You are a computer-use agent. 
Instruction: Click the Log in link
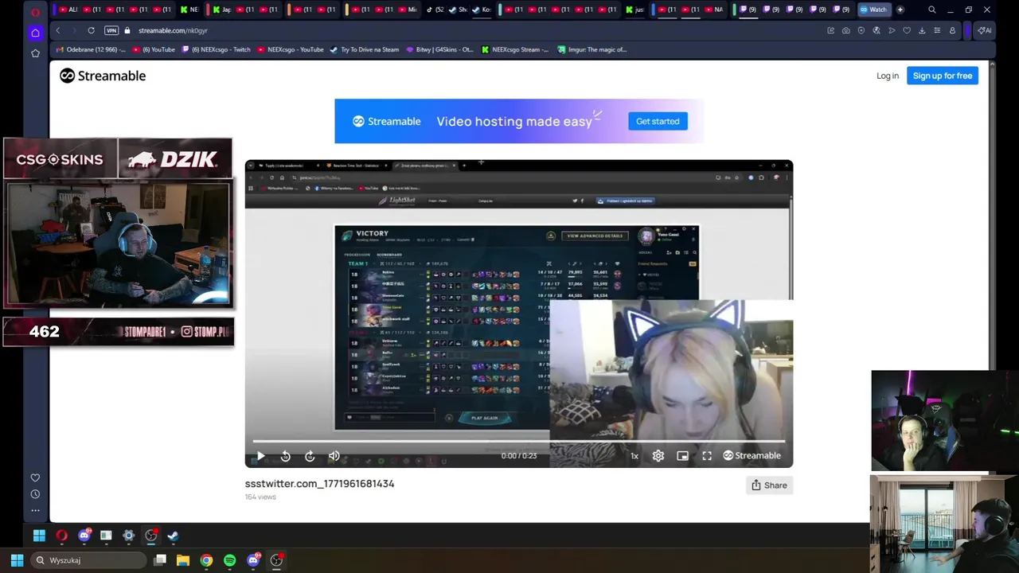click(888, 76)
